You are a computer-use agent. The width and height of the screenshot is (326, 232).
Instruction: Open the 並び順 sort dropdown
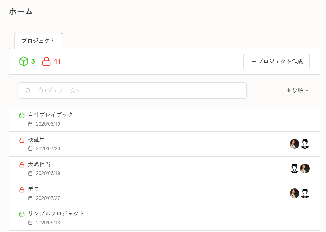(x=297, y=90)
